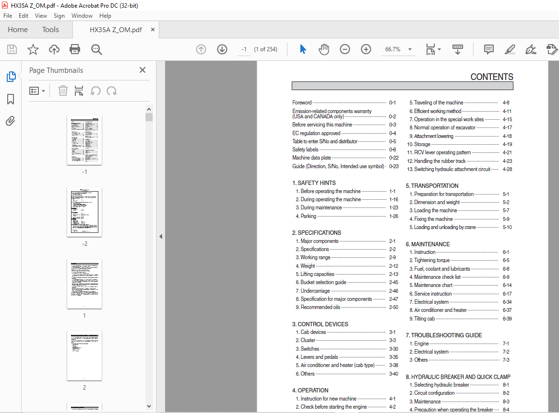The height and width of the screenshot is (413, 559).
Task: Rotate page clockwise
Action: click(112, 91)
